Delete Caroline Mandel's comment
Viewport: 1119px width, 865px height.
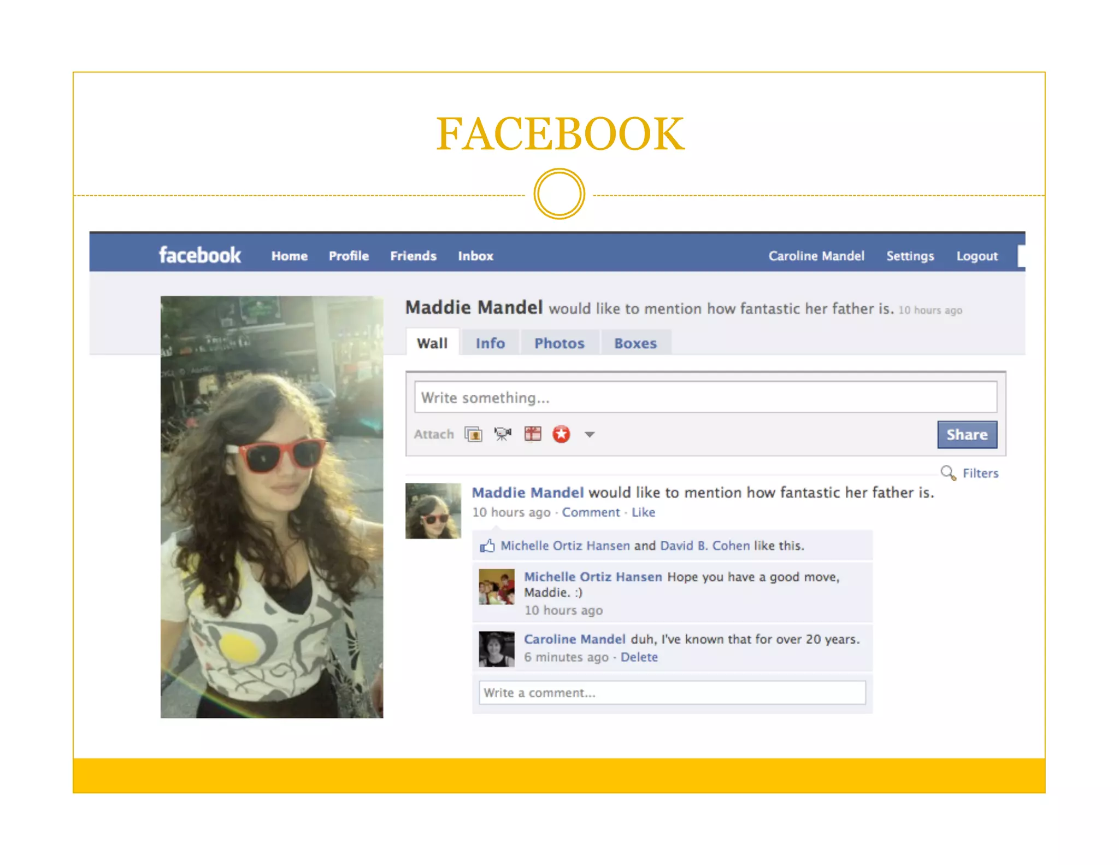click(639, 657)
